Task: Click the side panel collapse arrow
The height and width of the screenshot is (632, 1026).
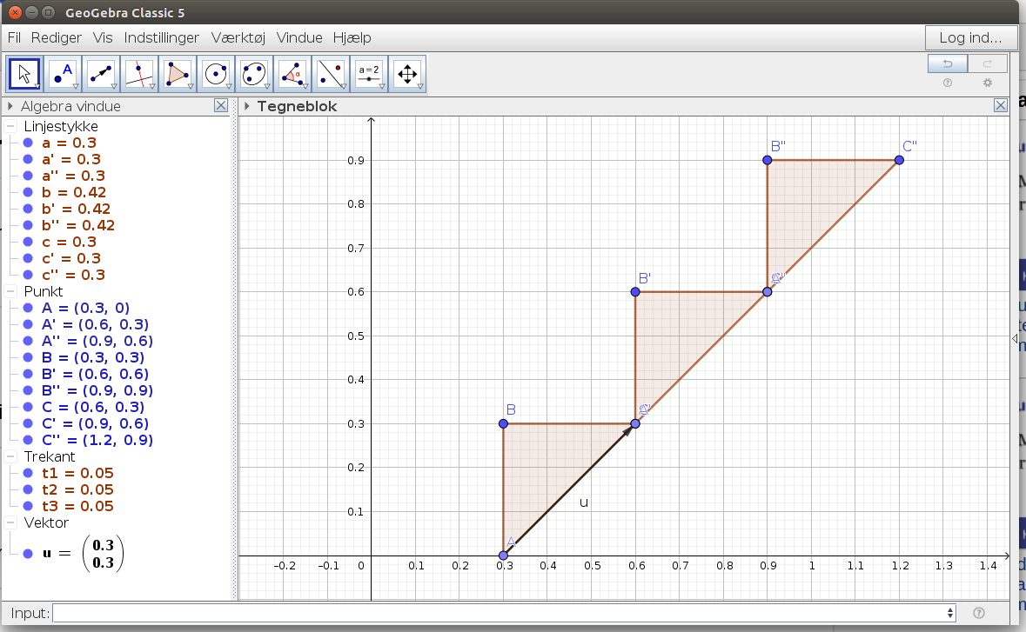Action: pos(1014,338)
